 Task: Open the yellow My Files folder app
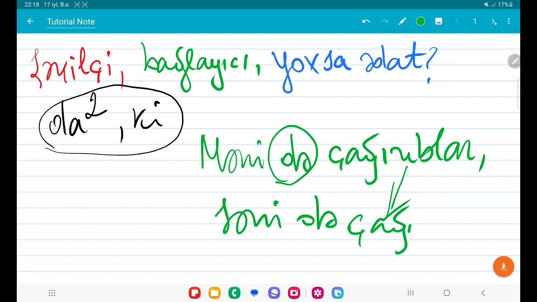click(x=214, y=293)
